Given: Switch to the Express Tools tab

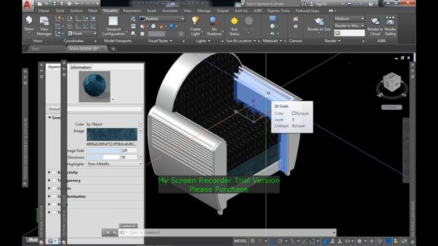Looking at the screenshot, I should pyautogui.click(x=279, y=11).
